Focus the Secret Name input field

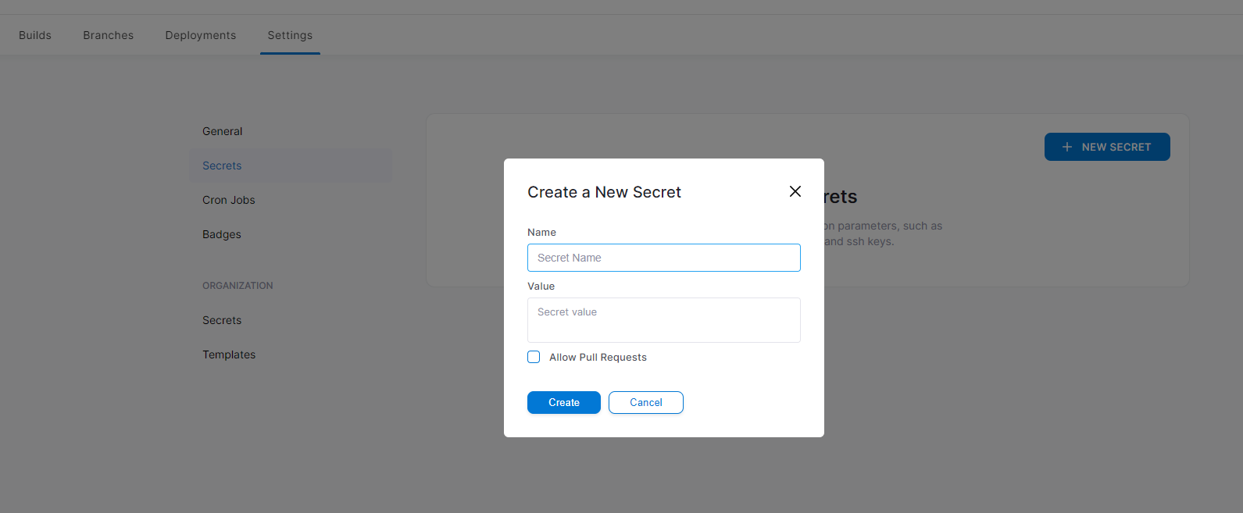(x=663, y=258)
